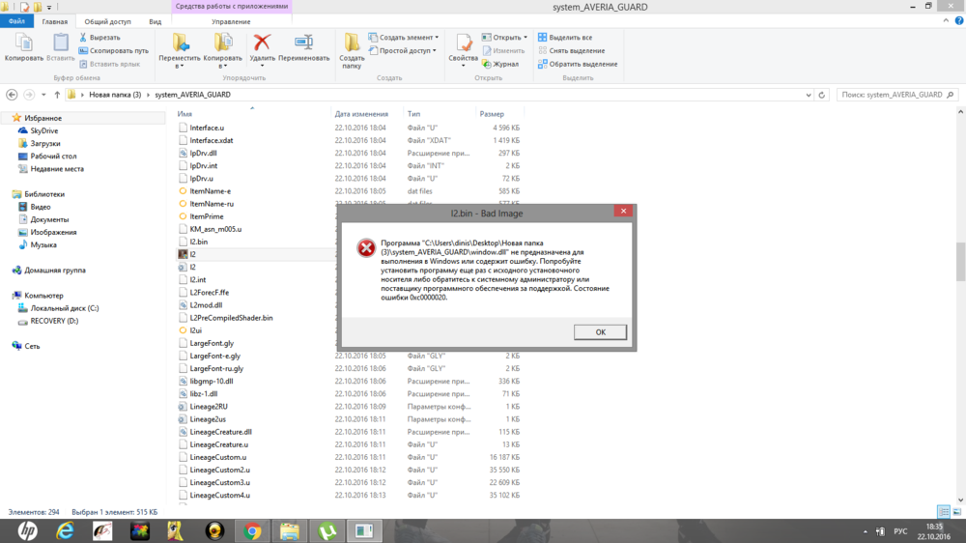The width and height of the screenshot is (966, 543).
Task: Sort the list by the Имя column header
Action: (x=185, y=114)
